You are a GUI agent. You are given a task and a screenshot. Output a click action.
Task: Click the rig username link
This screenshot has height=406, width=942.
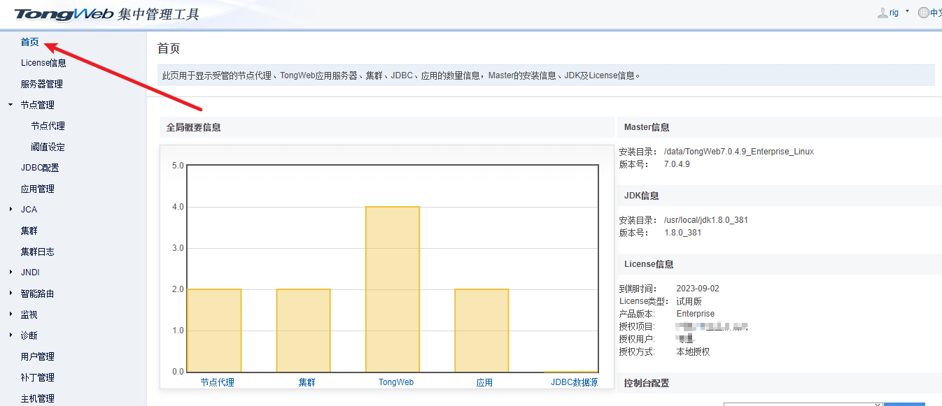pyautogui.click(x=894, y=13)
